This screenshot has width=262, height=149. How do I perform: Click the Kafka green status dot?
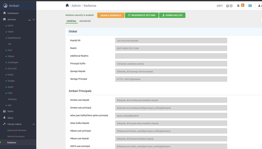click(6, 75)
